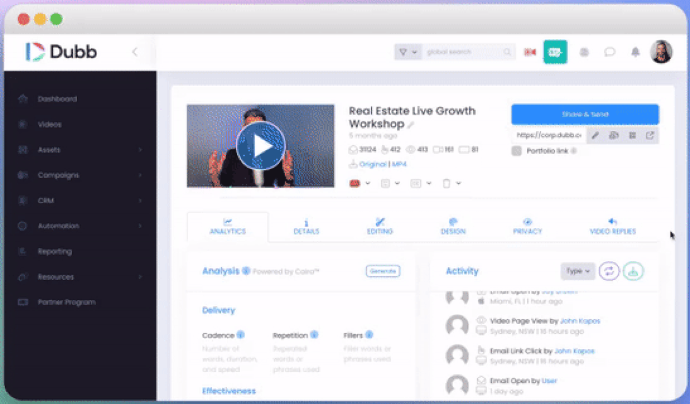
Task: Tick the Portfolio link checkbox
Action: pos(516,151)
